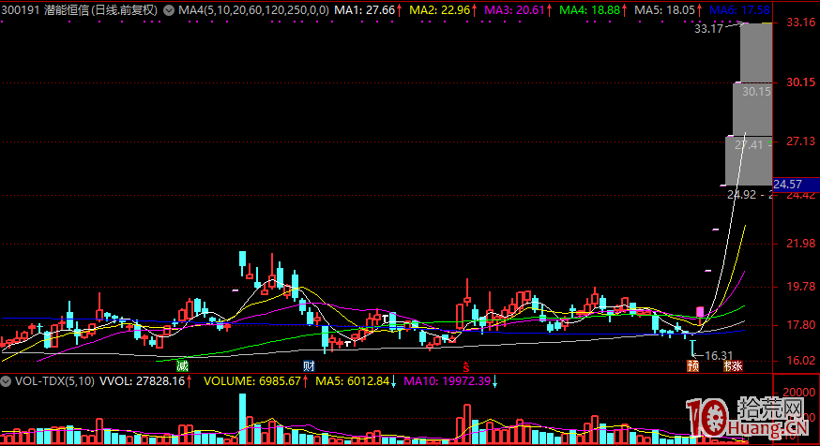This screenshot has height=446, width=820.
Task: Click the 16.02 price axis label
Action: tap(800, 361)
